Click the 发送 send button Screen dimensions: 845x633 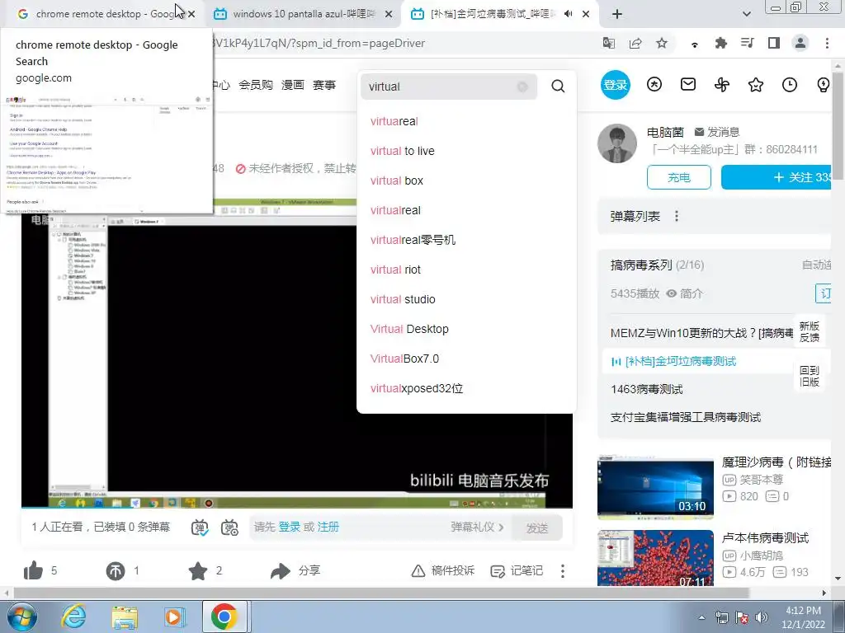point(537,527)
